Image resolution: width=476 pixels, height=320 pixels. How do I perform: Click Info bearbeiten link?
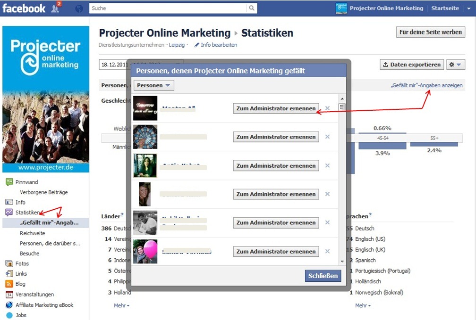click(x=216, y=45)
